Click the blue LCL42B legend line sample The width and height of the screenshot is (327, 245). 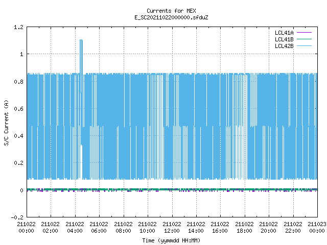[304, 46]
